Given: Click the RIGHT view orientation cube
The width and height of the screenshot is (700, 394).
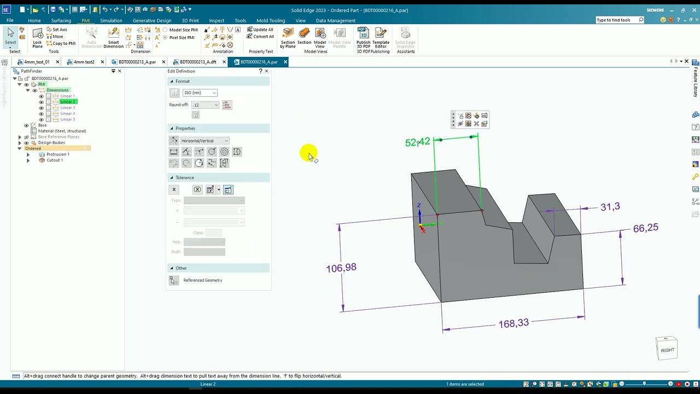Looking at the screenshot, I should (x=667, y=349).
